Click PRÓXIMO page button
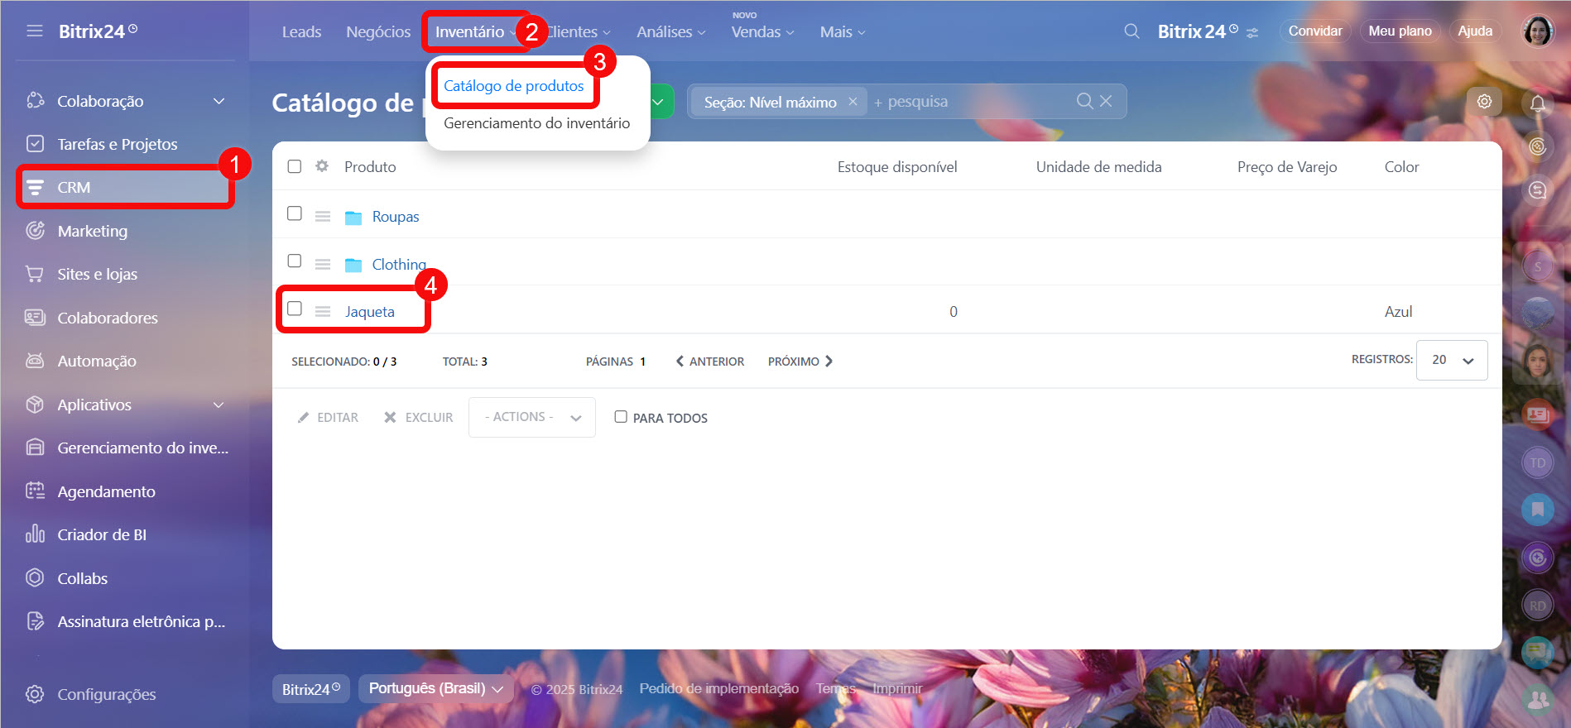Screen dimensions: 1571x728 (800, 362)
